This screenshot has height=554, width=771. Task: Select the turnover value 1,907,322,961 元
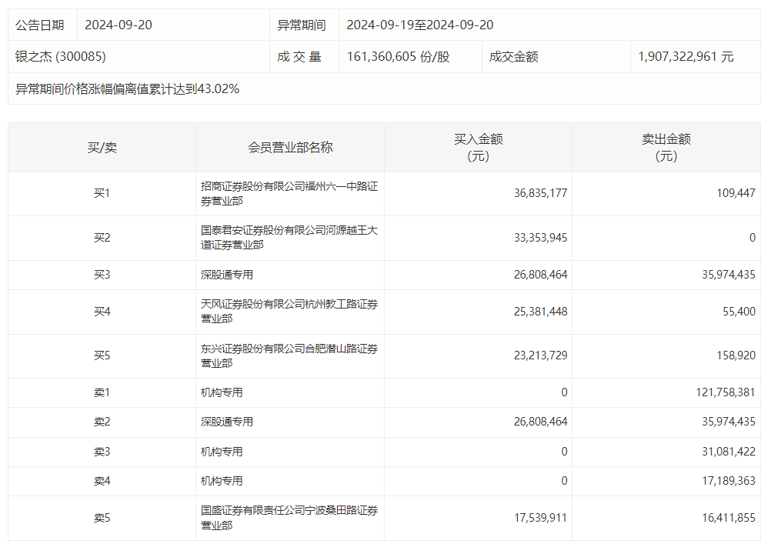coord(686,56)
